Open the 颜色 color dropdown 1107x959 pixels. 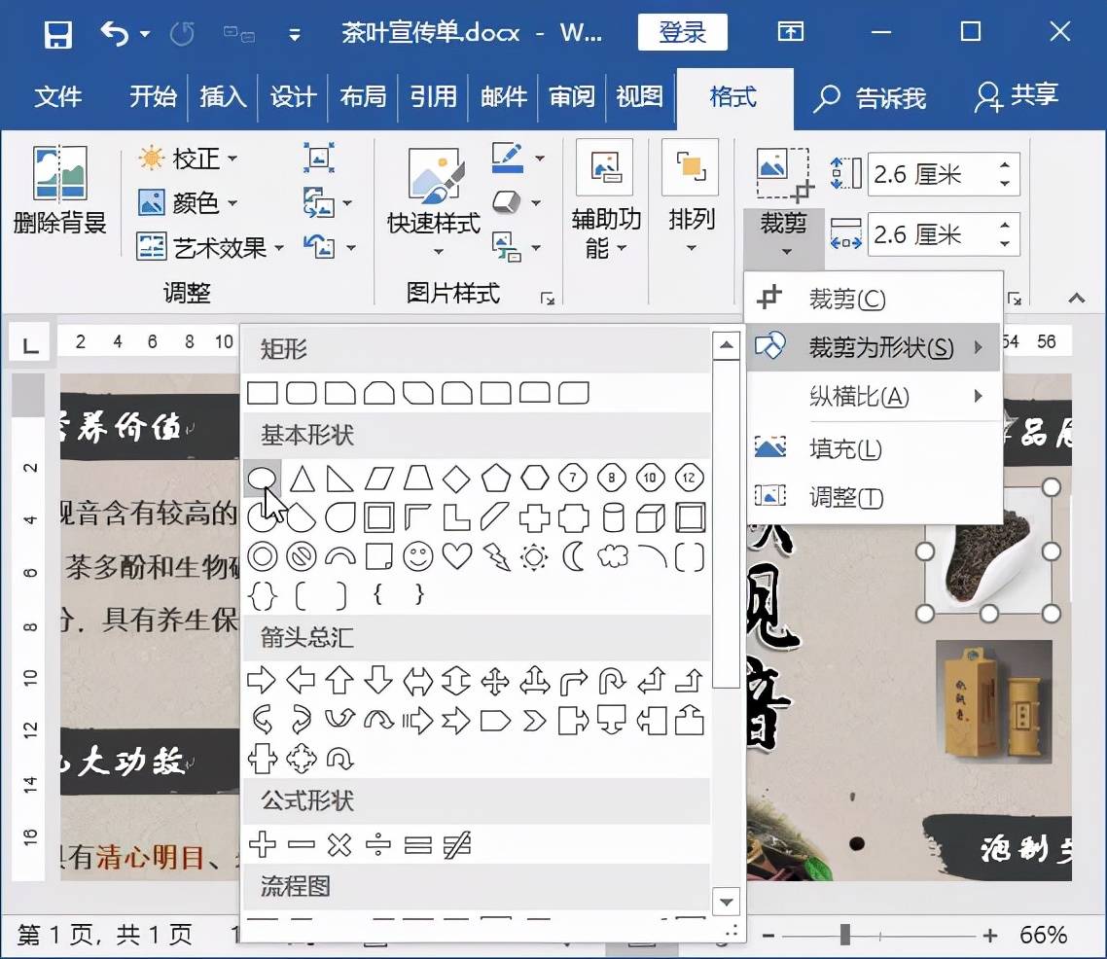(189, 203)
